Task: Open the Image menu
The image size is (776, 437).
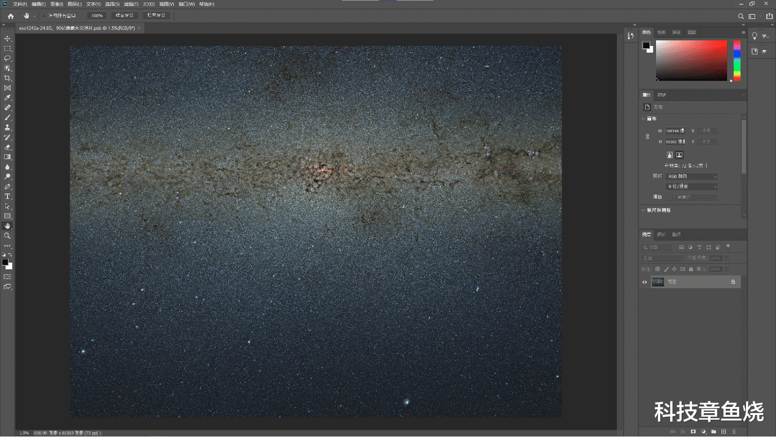Action: [56, 4]
